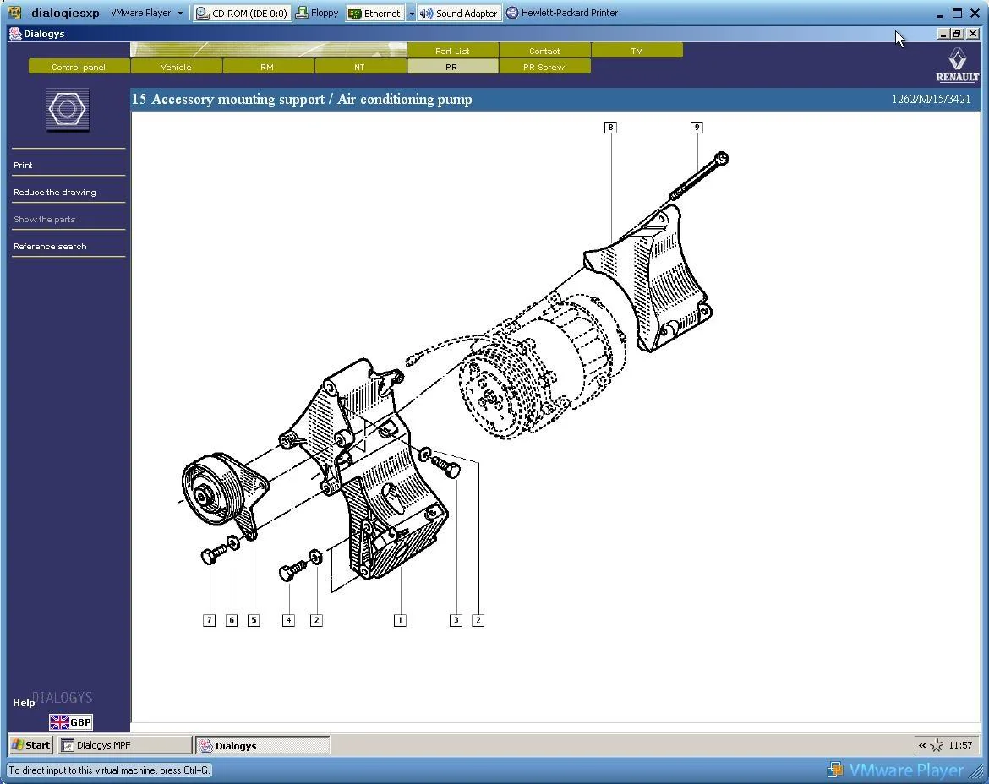
Task: Select the GBP flag language icon
Action: click(x=71, y=722)
